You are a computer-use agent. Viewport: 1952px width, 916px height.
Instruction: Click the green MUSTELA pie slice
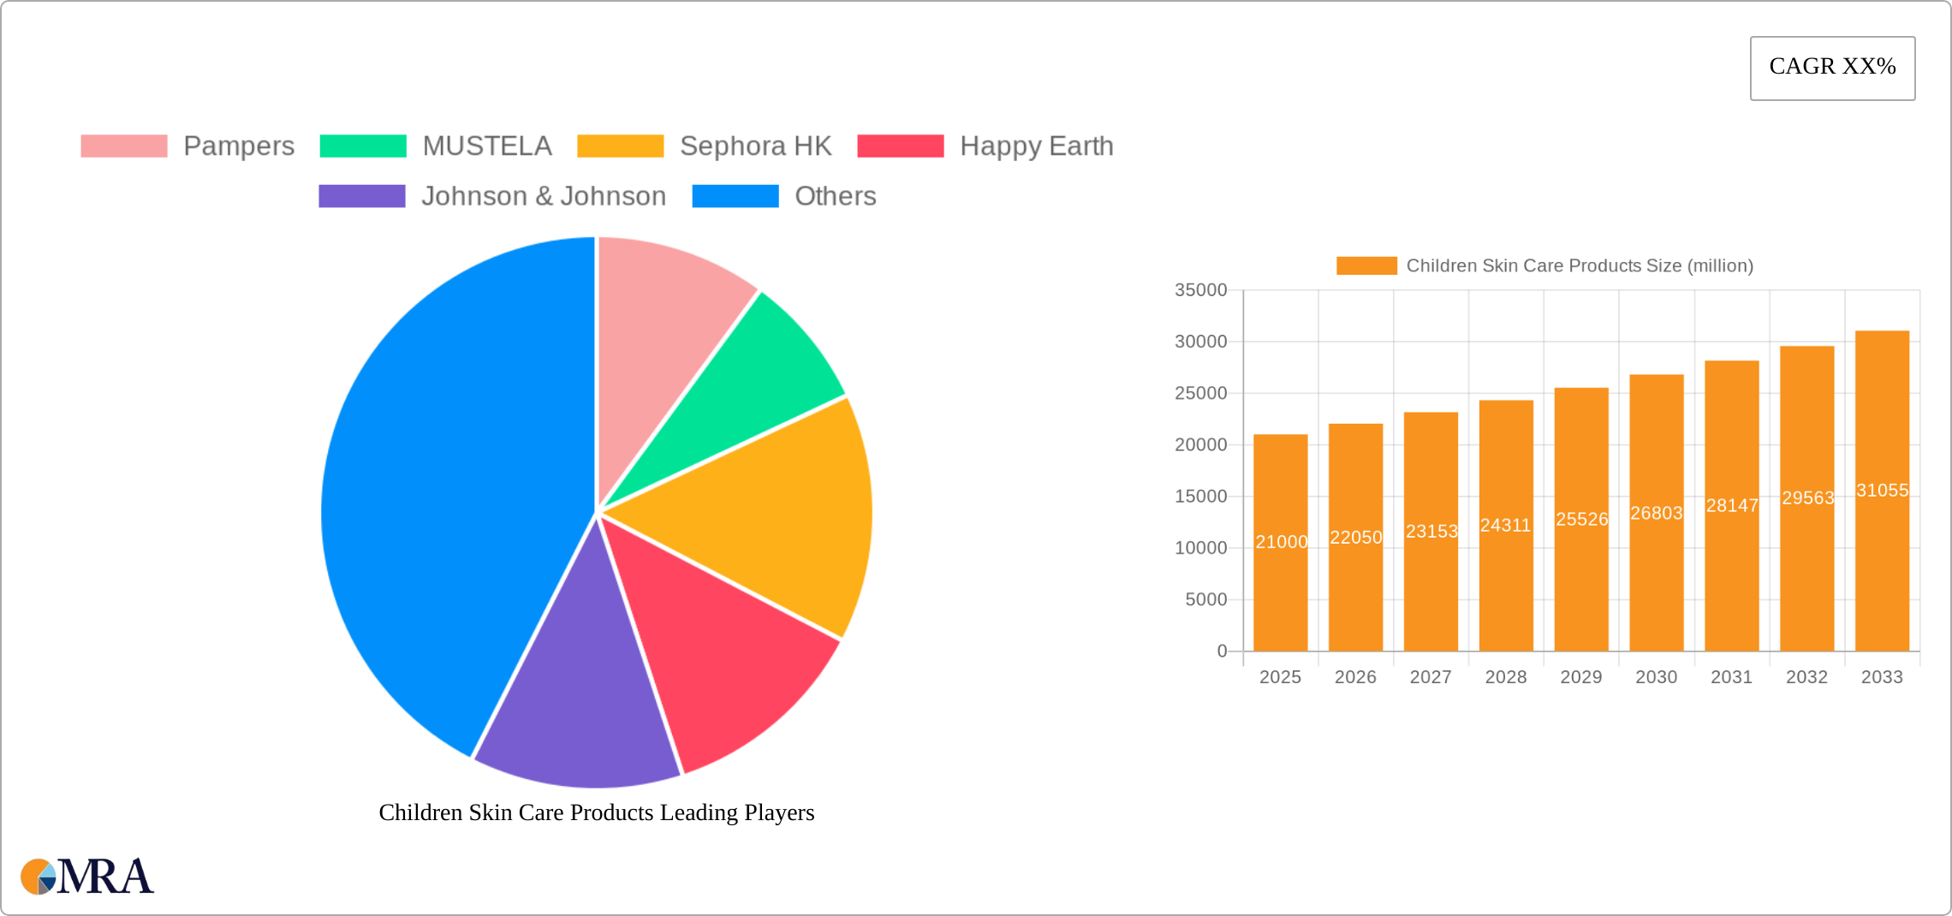[x=753, y=385]
